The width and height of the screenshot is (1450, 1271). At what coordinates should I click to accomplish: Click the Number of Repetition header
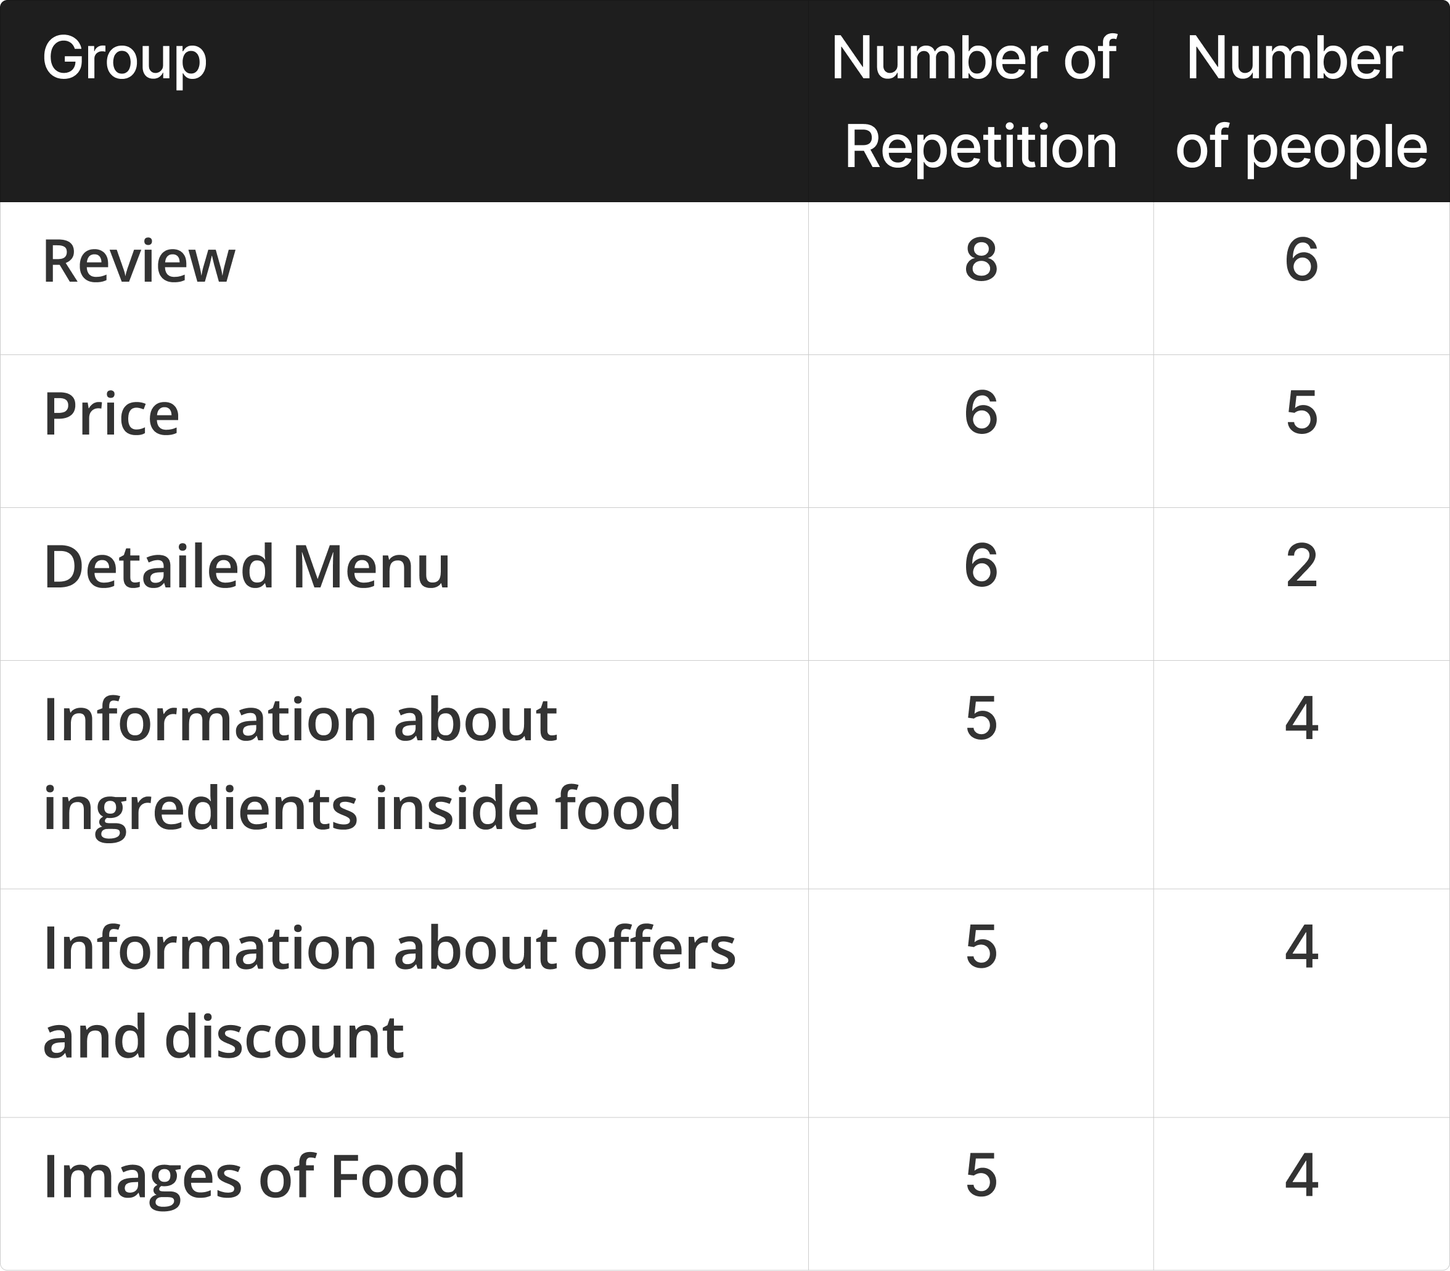[x=980, y=102]
